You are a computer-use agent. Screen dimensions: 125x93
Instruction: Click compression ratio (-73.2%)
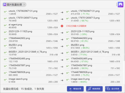click(85, 75)
